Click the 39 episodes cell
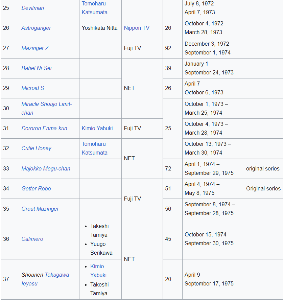 [x=172, y=68]
